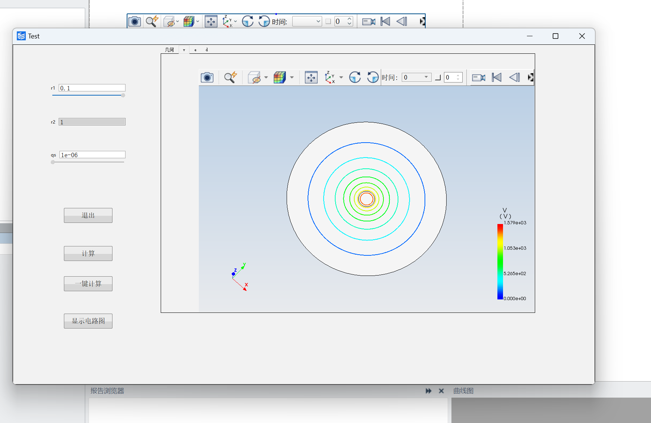This screenshot has width=651, height=423.
Task: Click the hide-object box icon in Test window
Action: 254,77
